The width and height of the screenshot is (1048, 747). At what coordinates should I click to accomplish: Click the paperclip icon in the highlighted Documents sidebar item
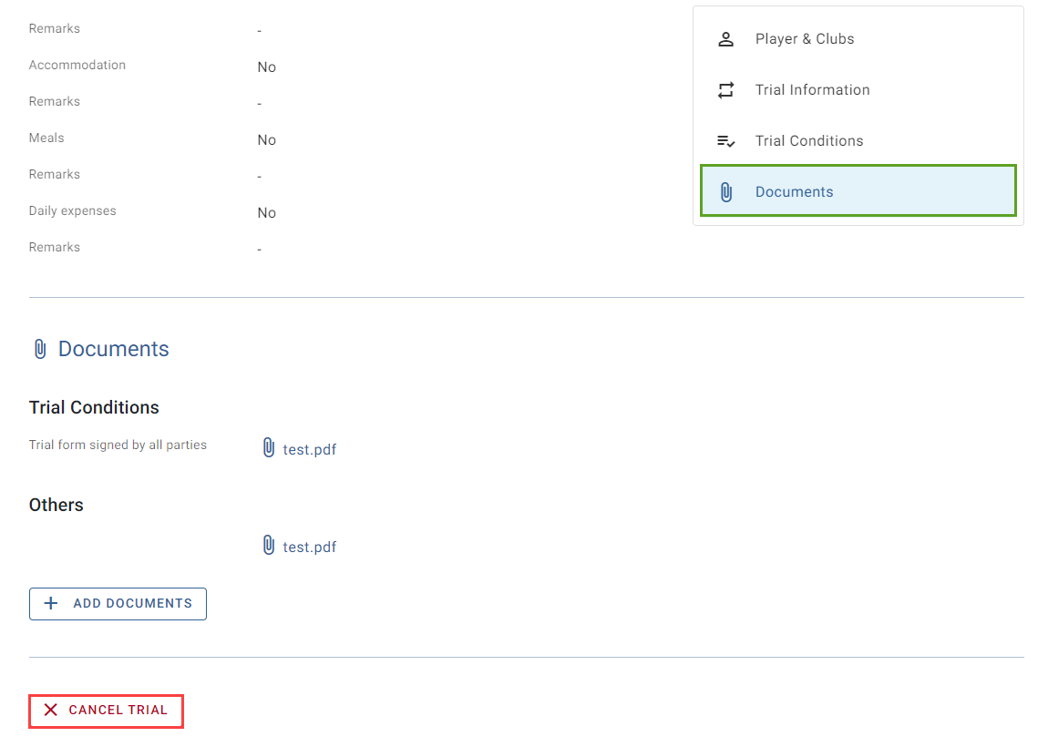coord(725,192)
